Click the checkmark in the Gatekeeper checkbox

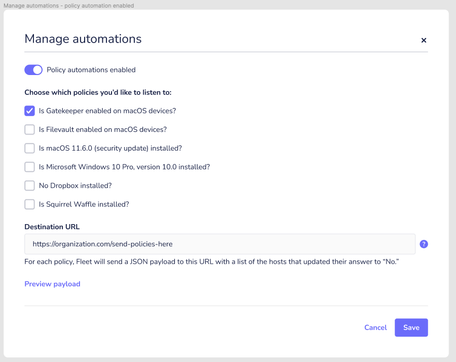click(29, 111)
